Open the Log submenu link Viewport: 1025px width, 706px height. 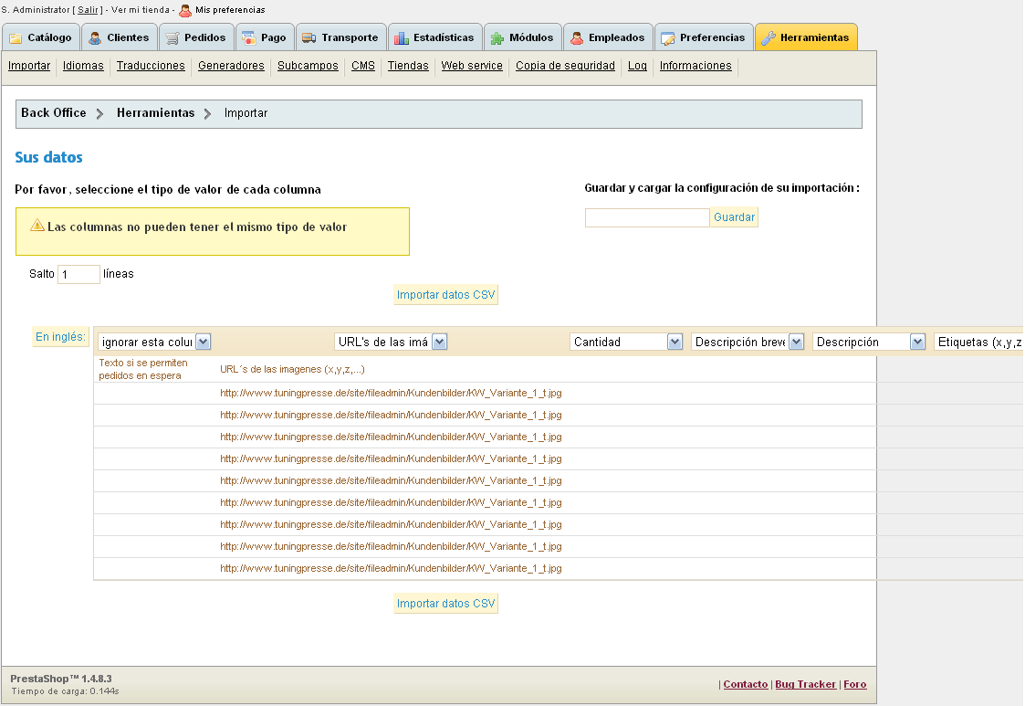tap(637, 66)
